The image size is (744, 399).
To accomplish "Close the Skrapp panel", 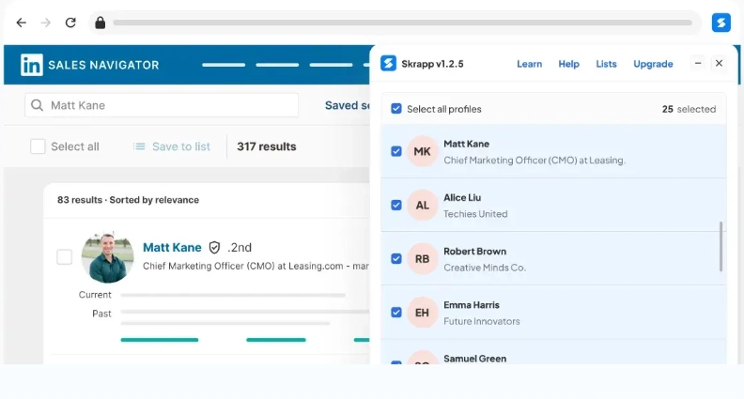I will (719, 63).
